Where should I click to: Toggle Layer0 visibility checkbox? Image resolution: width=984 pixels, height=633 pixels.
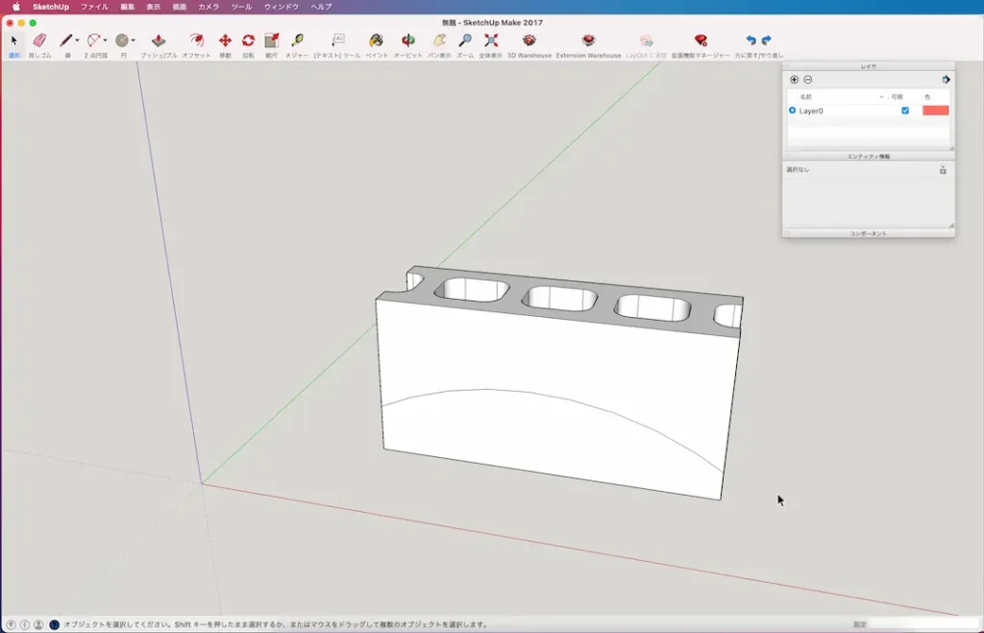click(905, 110)
